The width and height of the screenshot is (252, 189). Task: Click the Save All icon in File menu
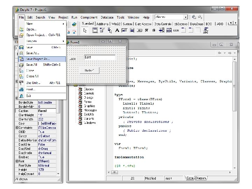coord(21,65)
